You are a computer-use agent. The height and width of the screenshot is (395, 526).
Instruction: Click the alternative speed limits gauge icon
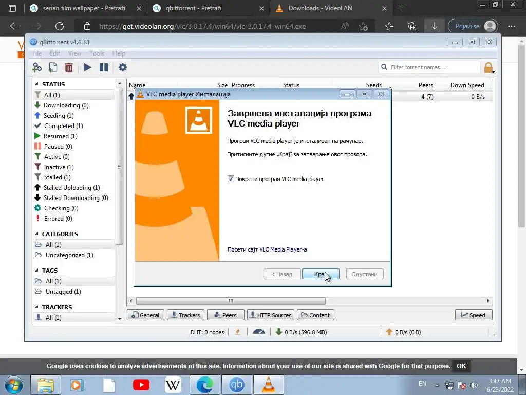click(x=259, y=332)
